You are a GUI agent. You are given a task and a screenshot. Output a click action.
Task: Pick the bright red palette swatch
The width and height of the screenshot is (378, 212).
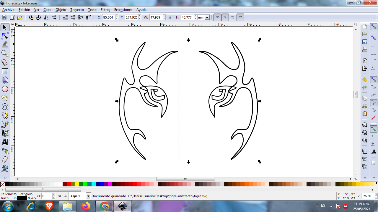click(69, 184)
